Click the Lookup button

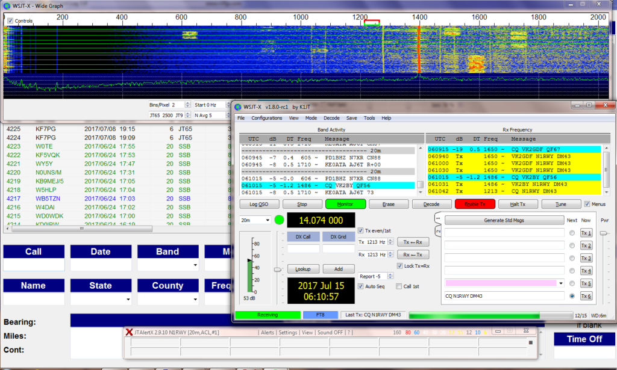tap(302, 269)
